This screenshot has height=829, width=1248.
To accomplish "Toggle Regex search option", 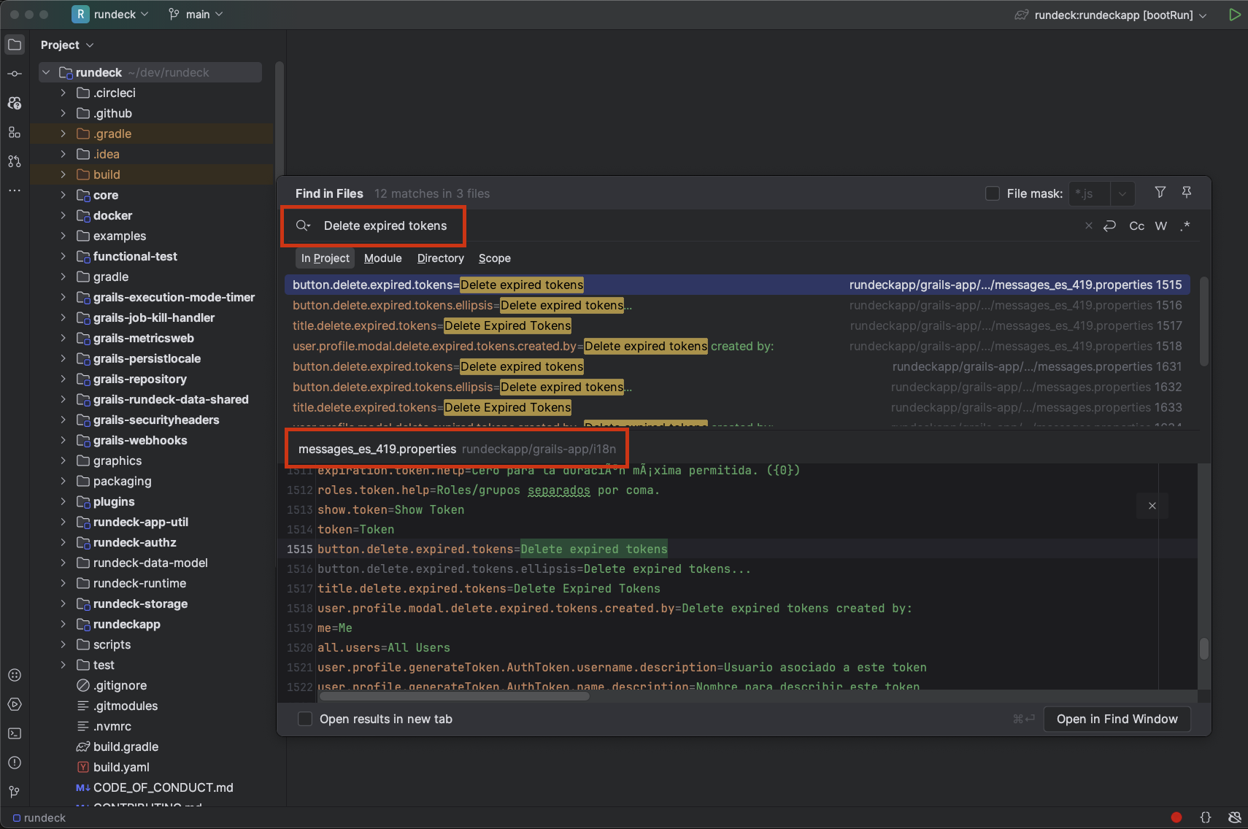I will [x=1186, y=225].
